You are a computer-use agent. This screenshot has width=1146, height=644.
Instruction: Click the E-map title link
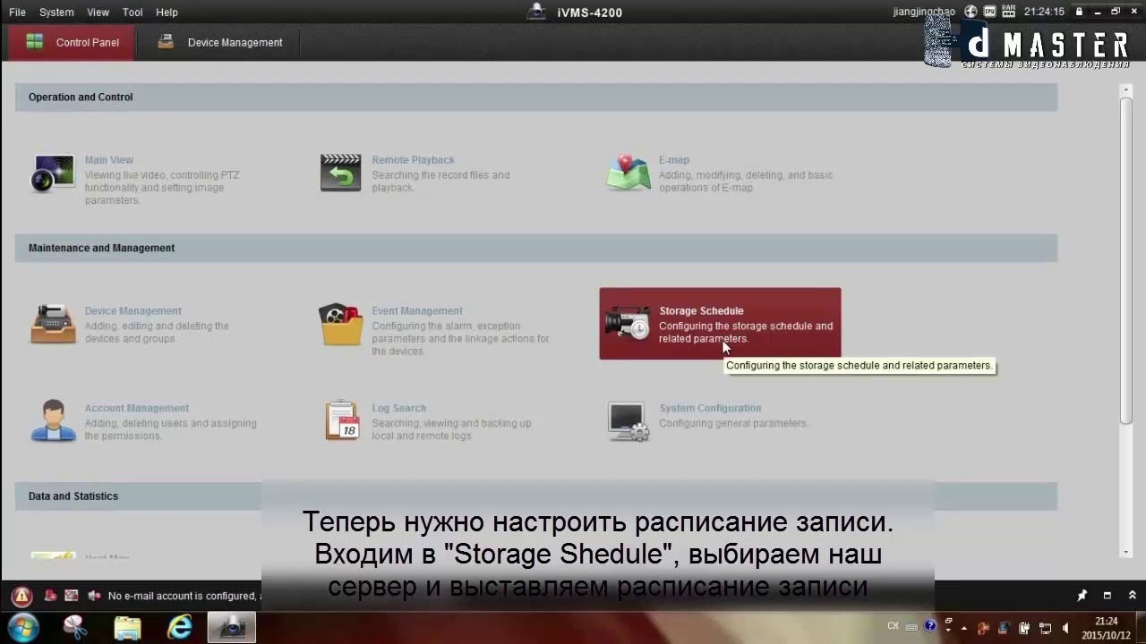[x=674, y=160]
